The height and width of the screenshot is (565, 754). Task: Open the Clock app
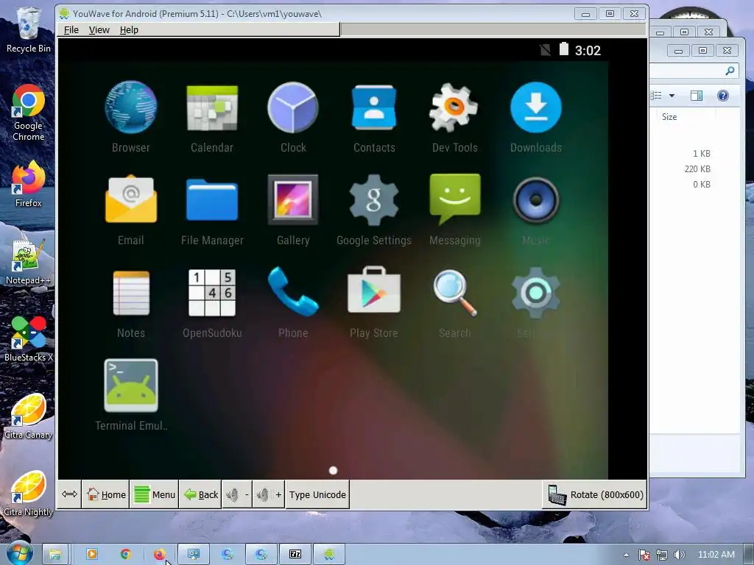click(293, 107)
